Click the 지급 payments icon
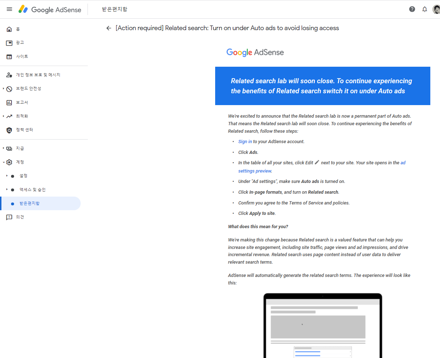The height and width of the screenshot is (358, 440). 9,149
